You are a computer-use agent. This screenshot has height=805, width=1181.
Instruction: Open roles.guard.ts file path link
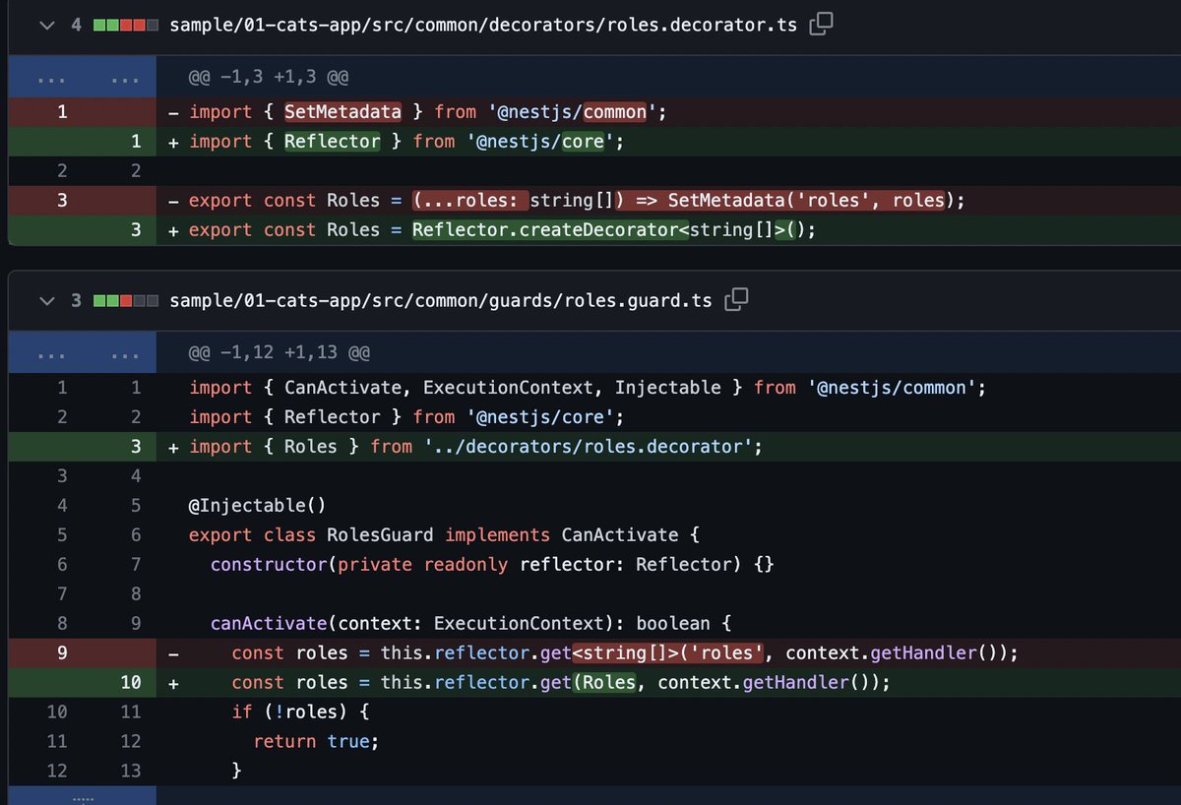(443, 300)
